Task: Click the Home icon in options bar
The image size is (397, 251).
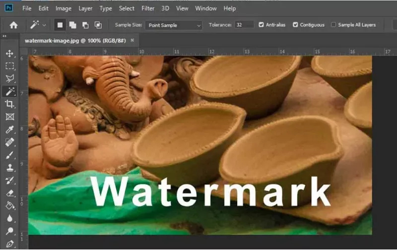Action: (x=13, y=25)
